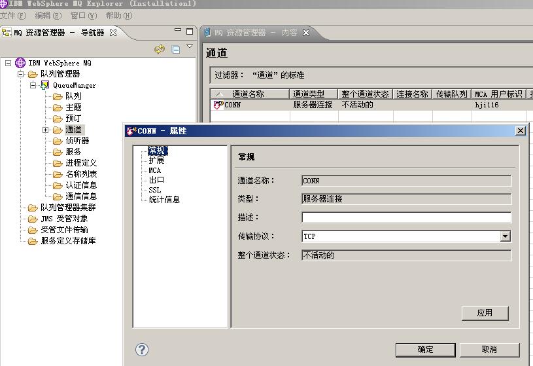The image size is (533, 366).
Task: Open the 帮助 menu
Action: click(x=118, y=16)
